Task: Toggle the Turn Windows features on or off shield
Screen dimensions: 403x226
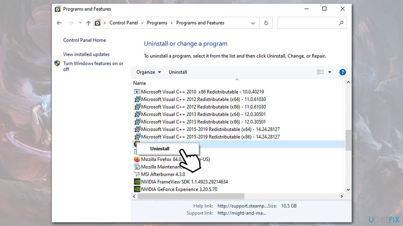Action: click(x=57, y=63)
